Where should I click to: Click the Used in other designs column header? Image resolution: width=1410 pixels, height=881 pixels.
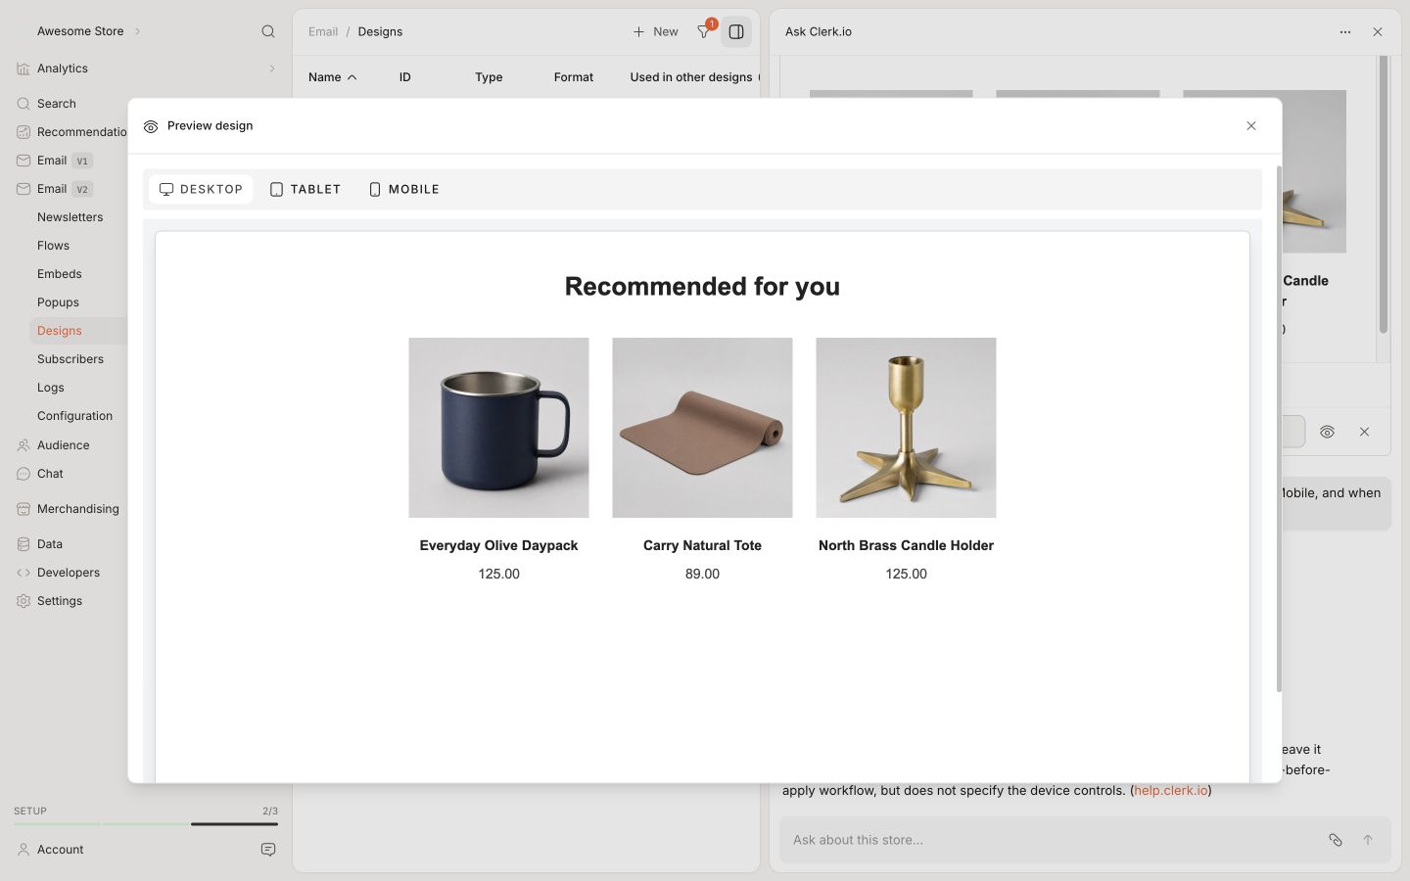click(691, 77)
